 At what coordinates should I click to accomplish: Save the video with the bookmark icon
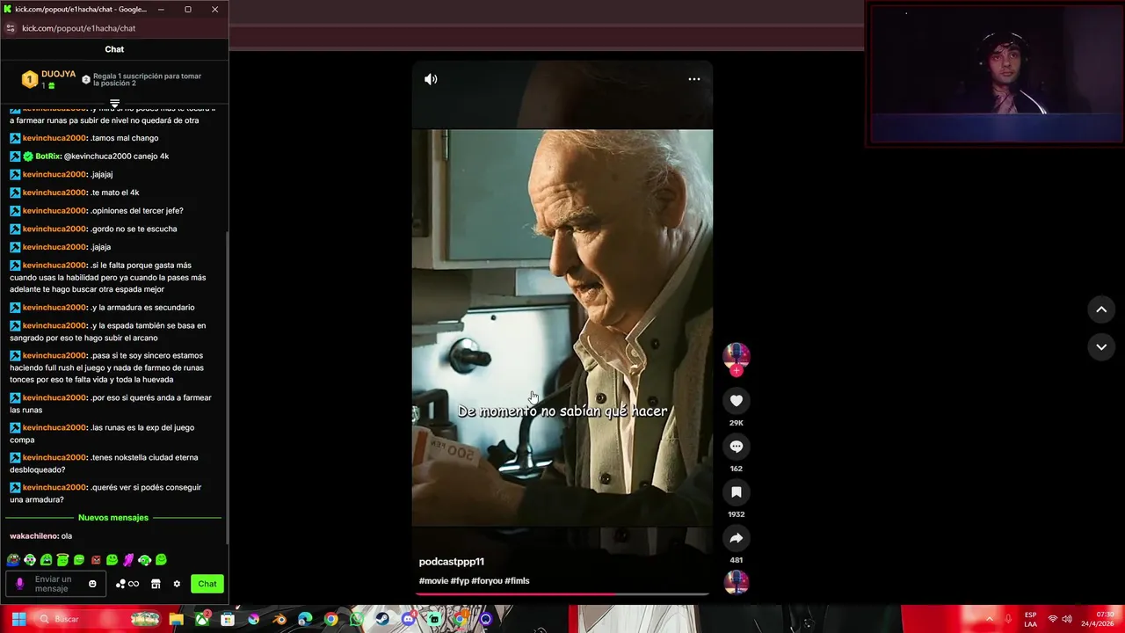[x=737, y=492]
